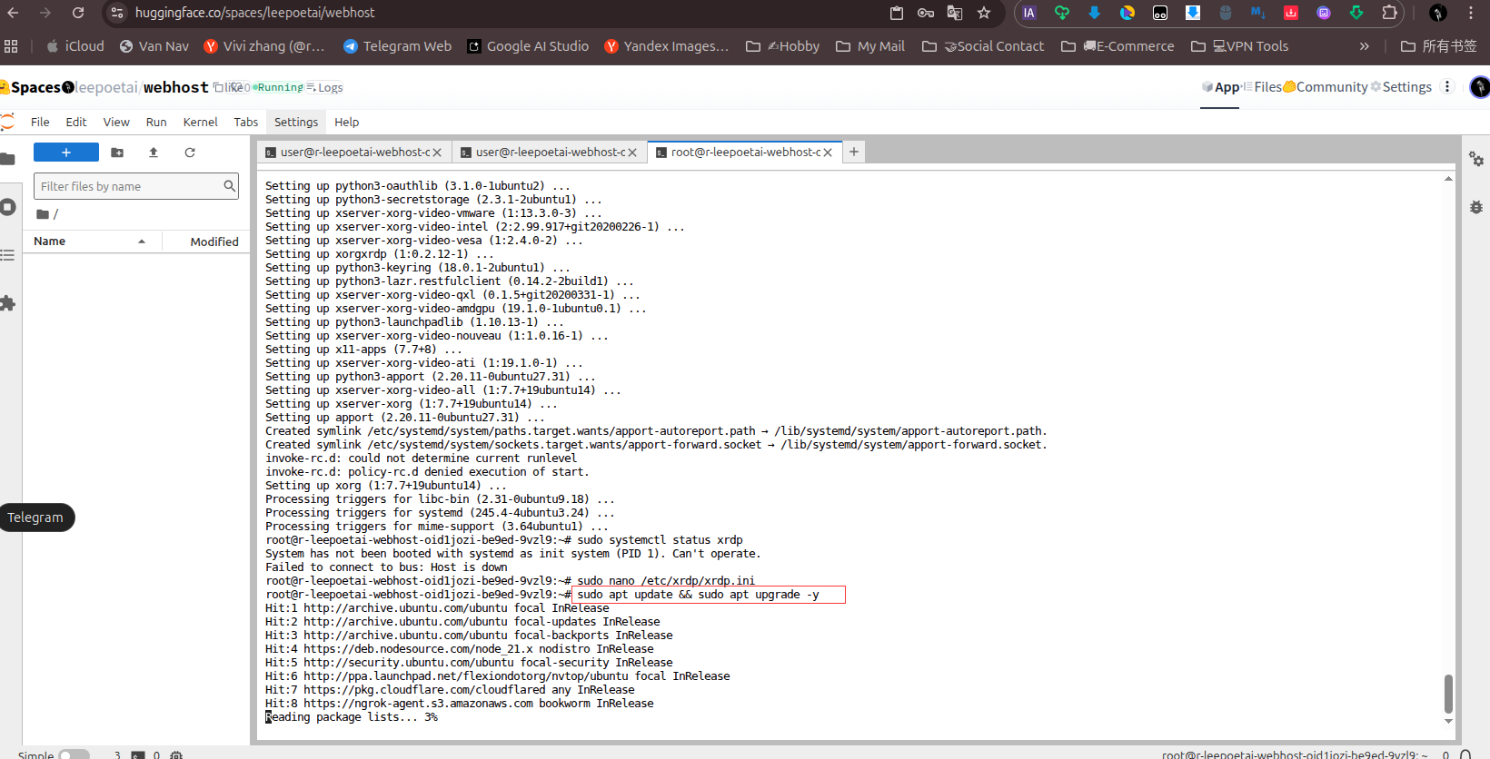Viewport: 1490px width, 759px height.
Task: Add a new tab with plus button
Action: 854,153
